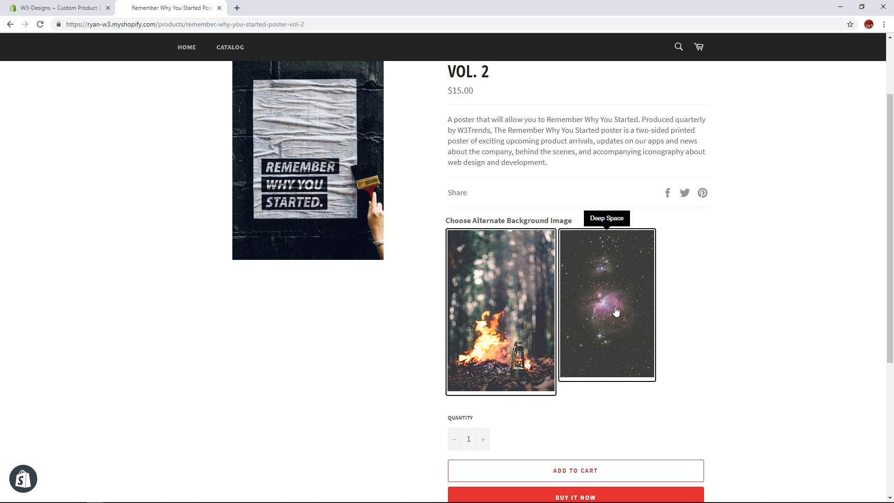Share on Facebook icon

(x=668, y=193)
